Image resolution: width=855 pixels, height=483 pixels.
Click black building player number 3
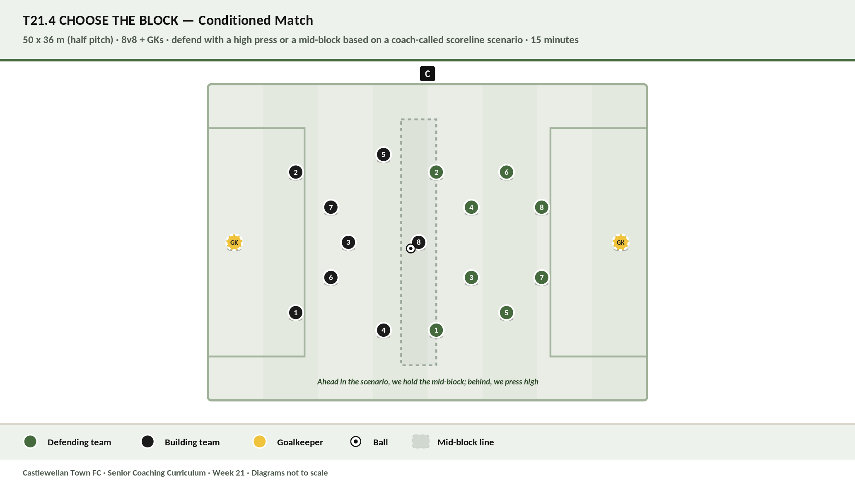pos(348,242)
